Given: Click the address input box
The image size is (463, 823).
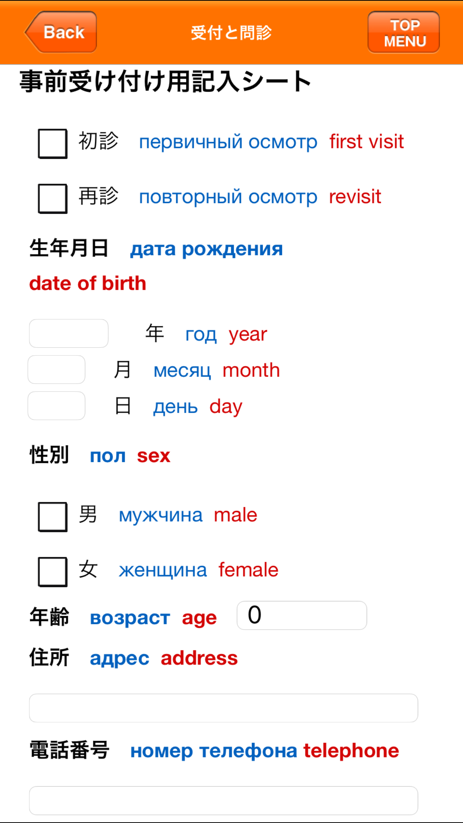Looking at the screenshot, I should [x=224, y=707].
